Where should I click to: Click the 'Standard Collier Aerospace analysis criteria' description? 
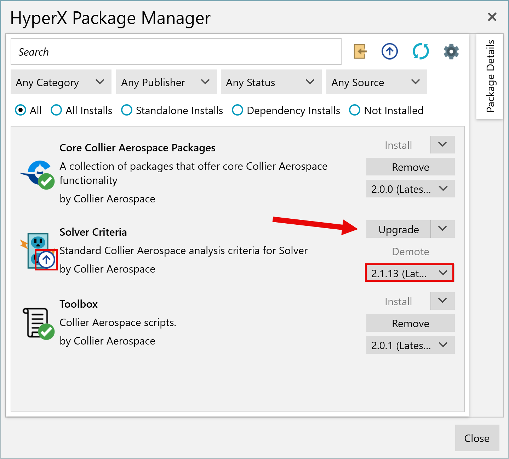pyautogui.click(x=183, y=251)
